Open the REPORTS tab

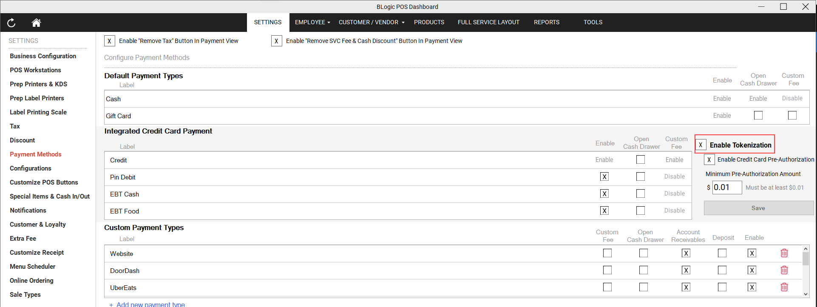[546, 23]
